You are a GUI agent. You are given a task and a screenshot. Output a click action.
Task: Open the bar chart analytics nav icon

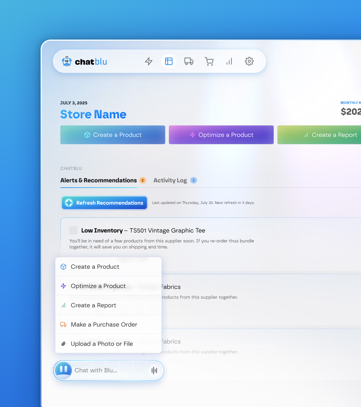[x=229, y=61]
